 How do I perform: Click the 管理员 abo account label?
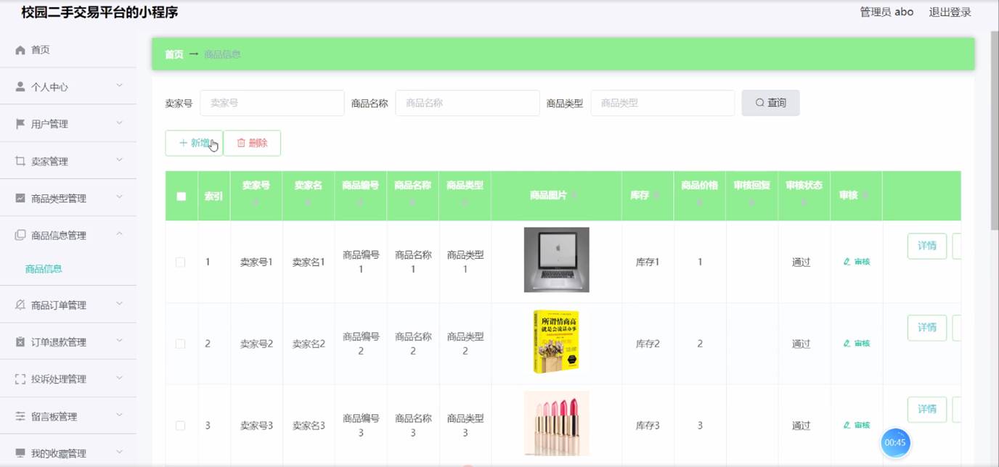pyautogui.click(x=886, y=12)
